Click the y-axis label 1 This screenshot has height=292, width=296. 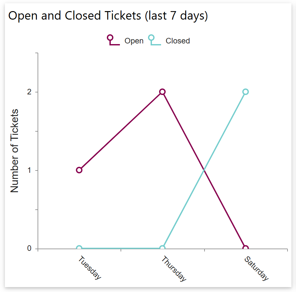(29, 170)
